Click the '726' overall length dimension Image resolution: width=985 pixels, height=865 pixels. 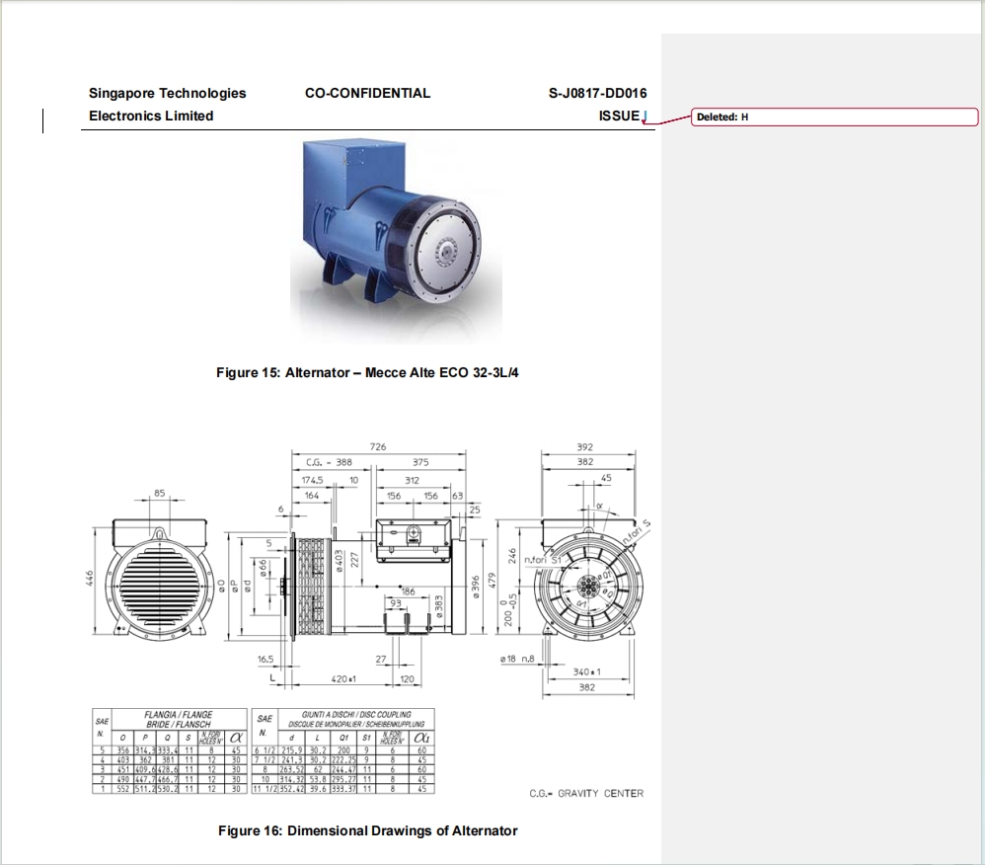(x=378, y=447)
